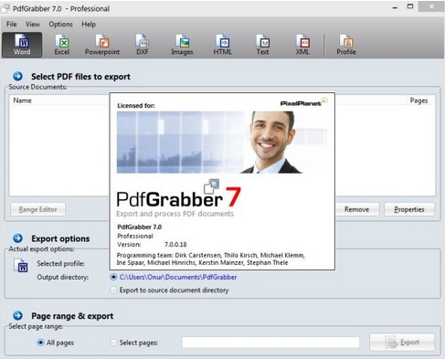Maximize the PdfGrabber window
Image resolution: width=445 pixels, height=359 pixels.
click(x=410, y=6)
